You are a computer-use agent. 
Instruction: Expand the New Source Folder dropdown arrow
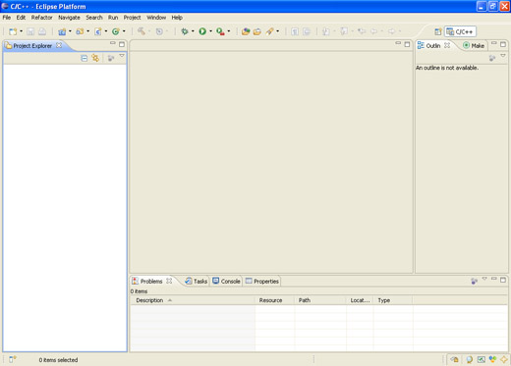pos(88,31)
